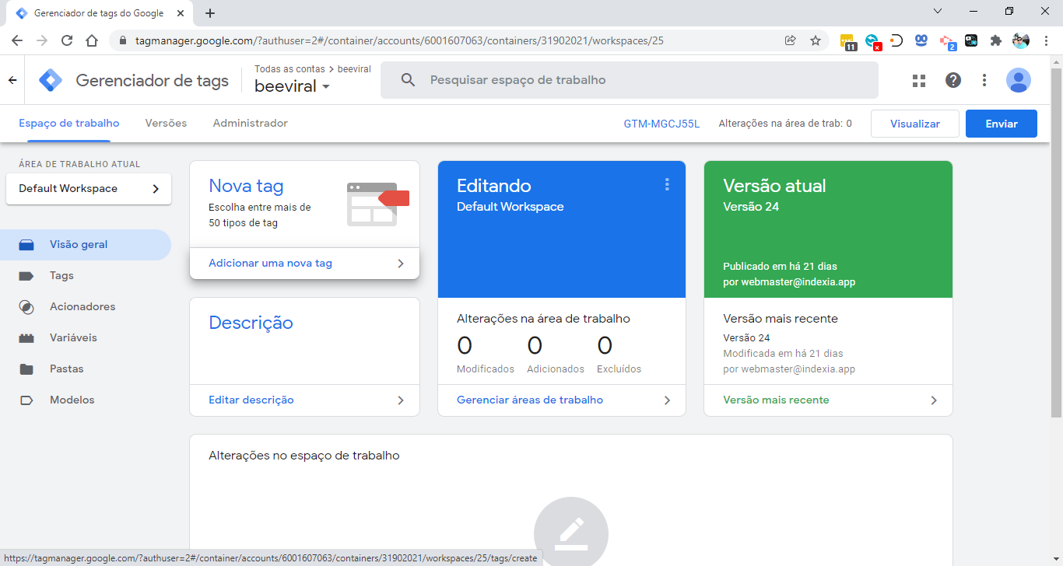Viewport: 1063px width, 566px height.
Task: Click the yellow extension with 11 badge
Action: [848, 41]
